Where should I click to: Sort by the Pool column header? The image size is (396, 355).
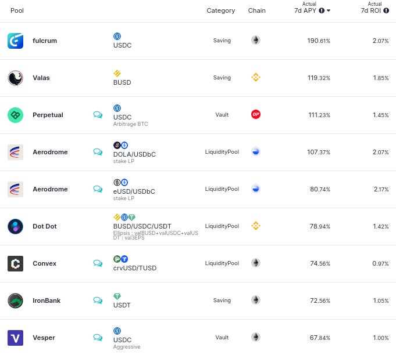[x=17, y=10]
